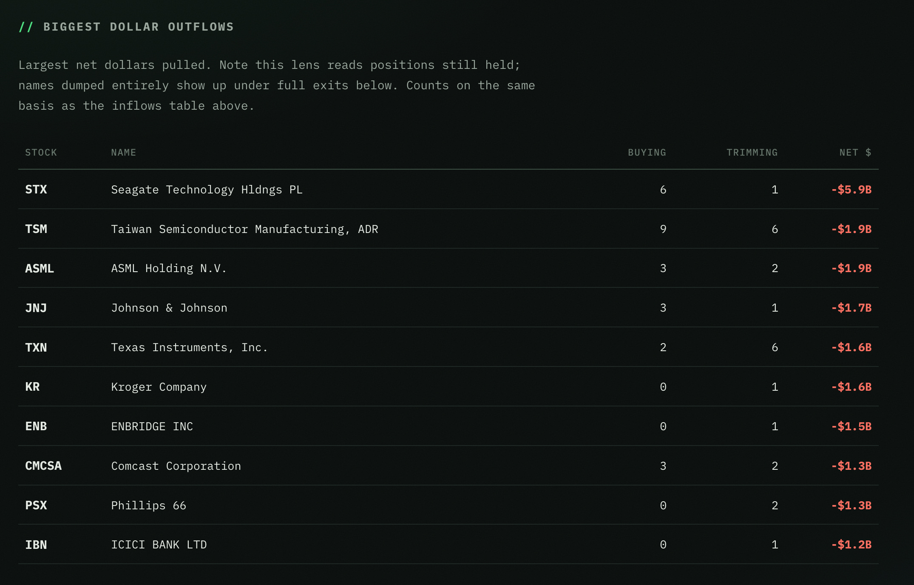Sort by the TRIMMING column header
Viewport: 914px width, 585px height.
(752, 153)
